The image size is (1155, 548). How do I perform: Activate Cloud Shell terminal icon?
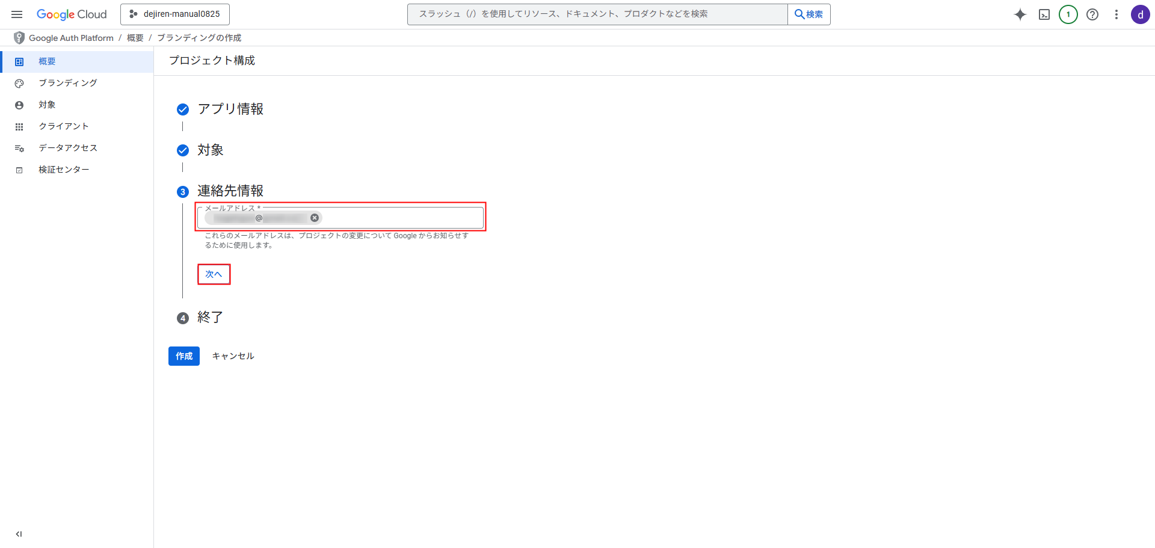(1044, 14)
